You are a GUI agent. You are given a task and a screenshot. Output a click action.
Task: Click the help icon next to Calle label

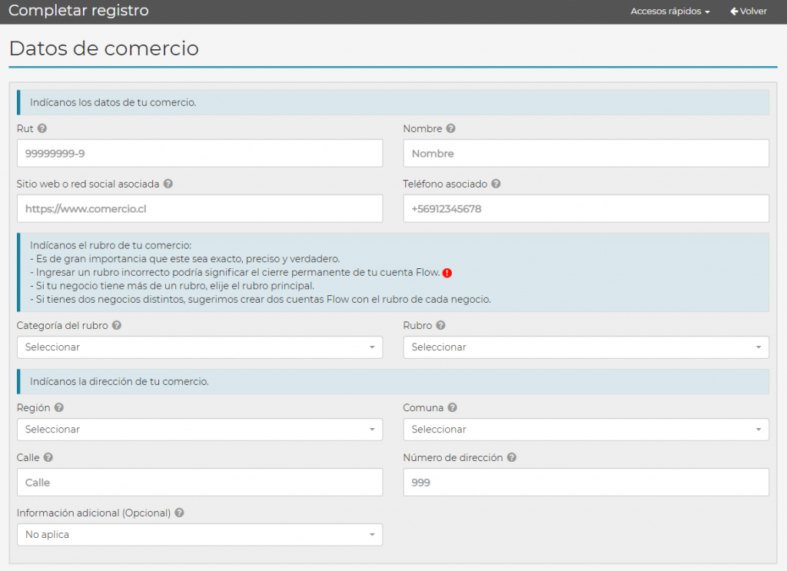point(48,457)
